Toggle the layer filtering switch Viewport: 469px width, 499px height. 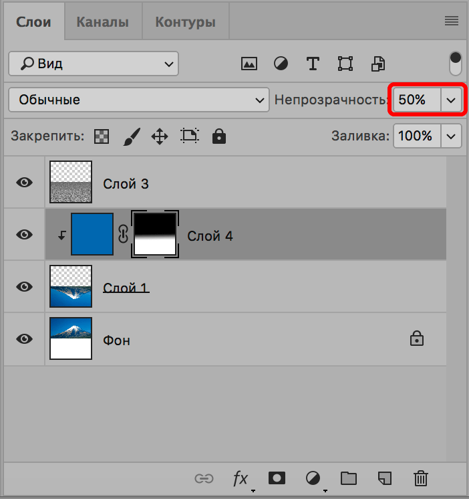click(456, 63)
